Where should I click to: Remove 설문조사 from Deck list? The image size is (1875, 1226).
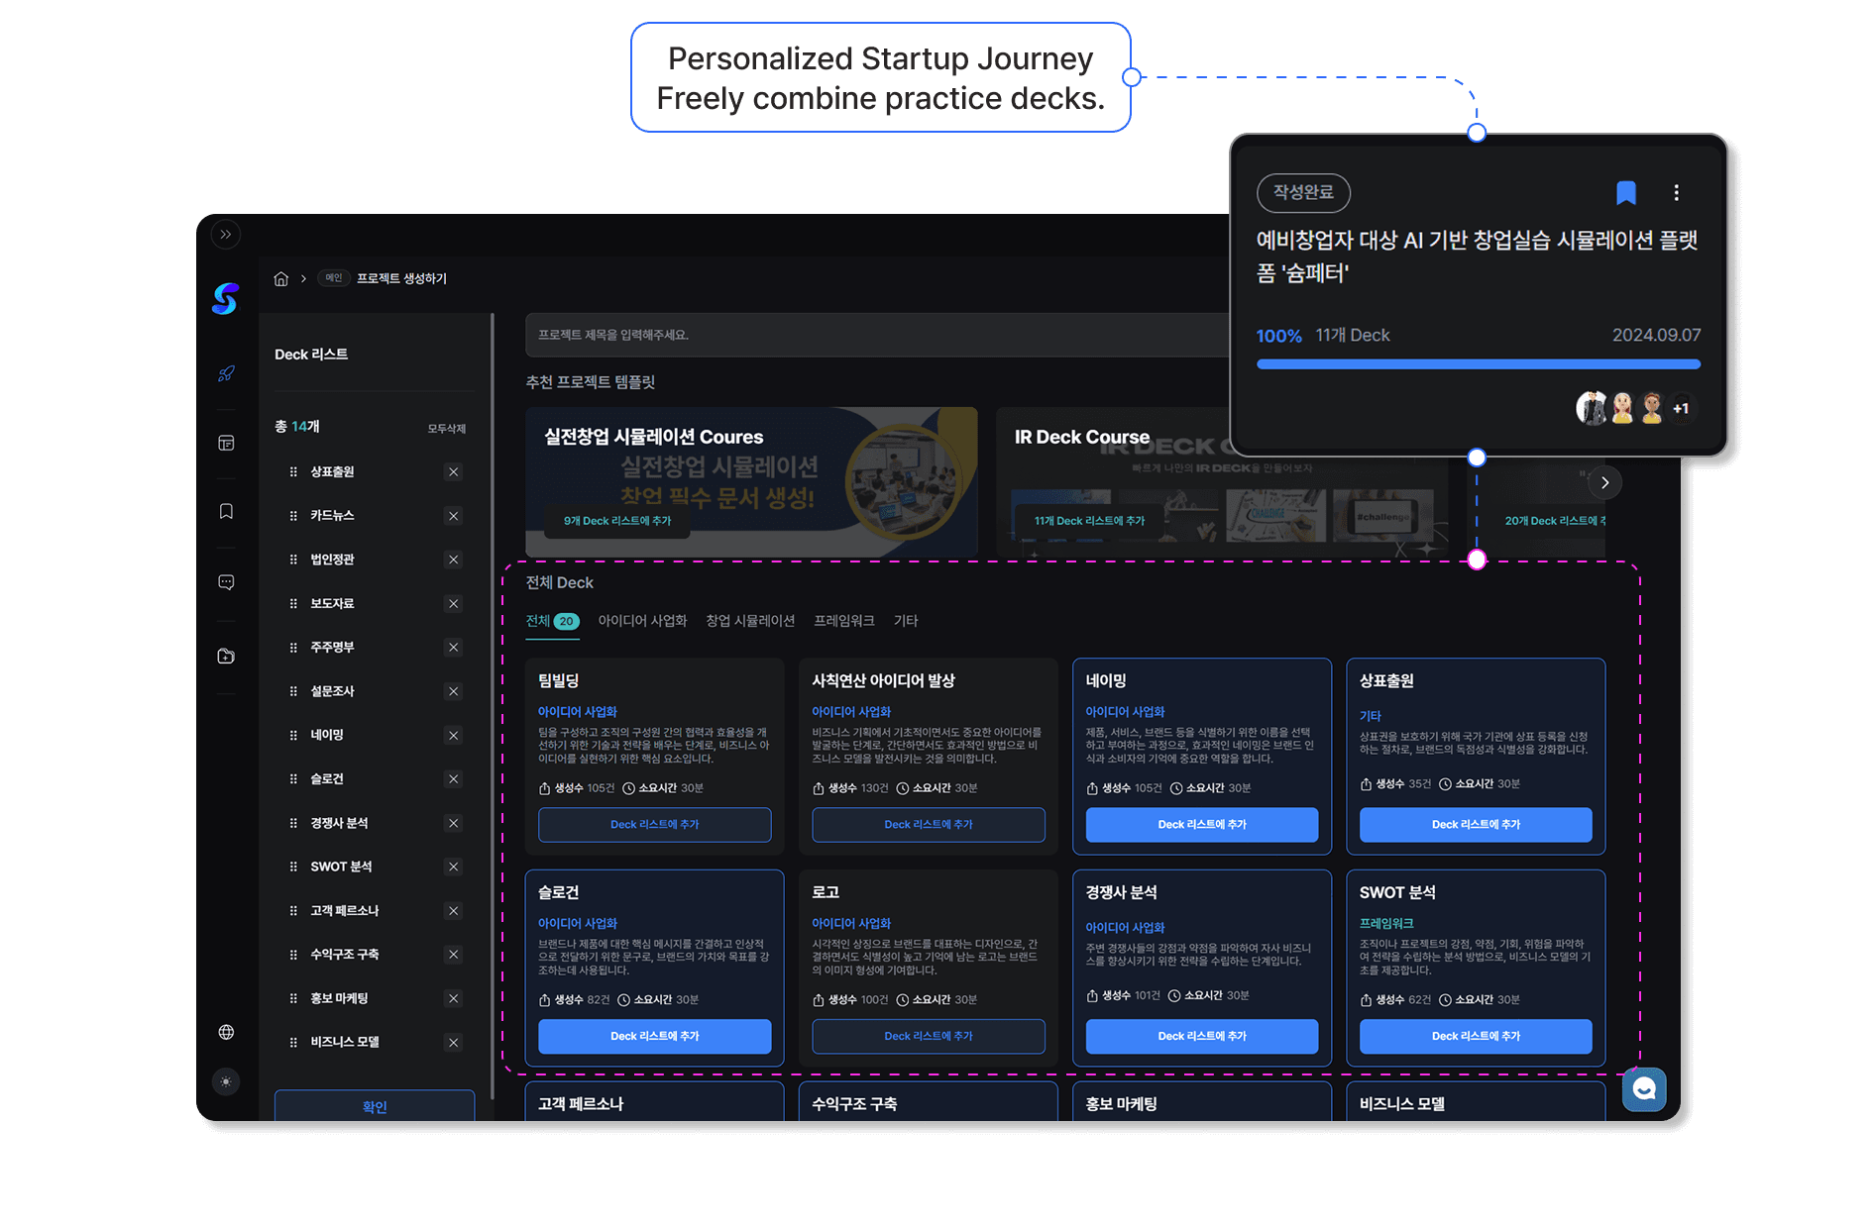[453, 691]
